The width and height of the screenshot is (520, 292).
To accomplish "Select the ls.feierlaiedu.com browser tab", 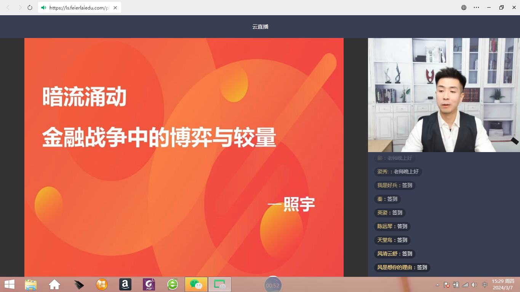I will click(x=80, y=8).
